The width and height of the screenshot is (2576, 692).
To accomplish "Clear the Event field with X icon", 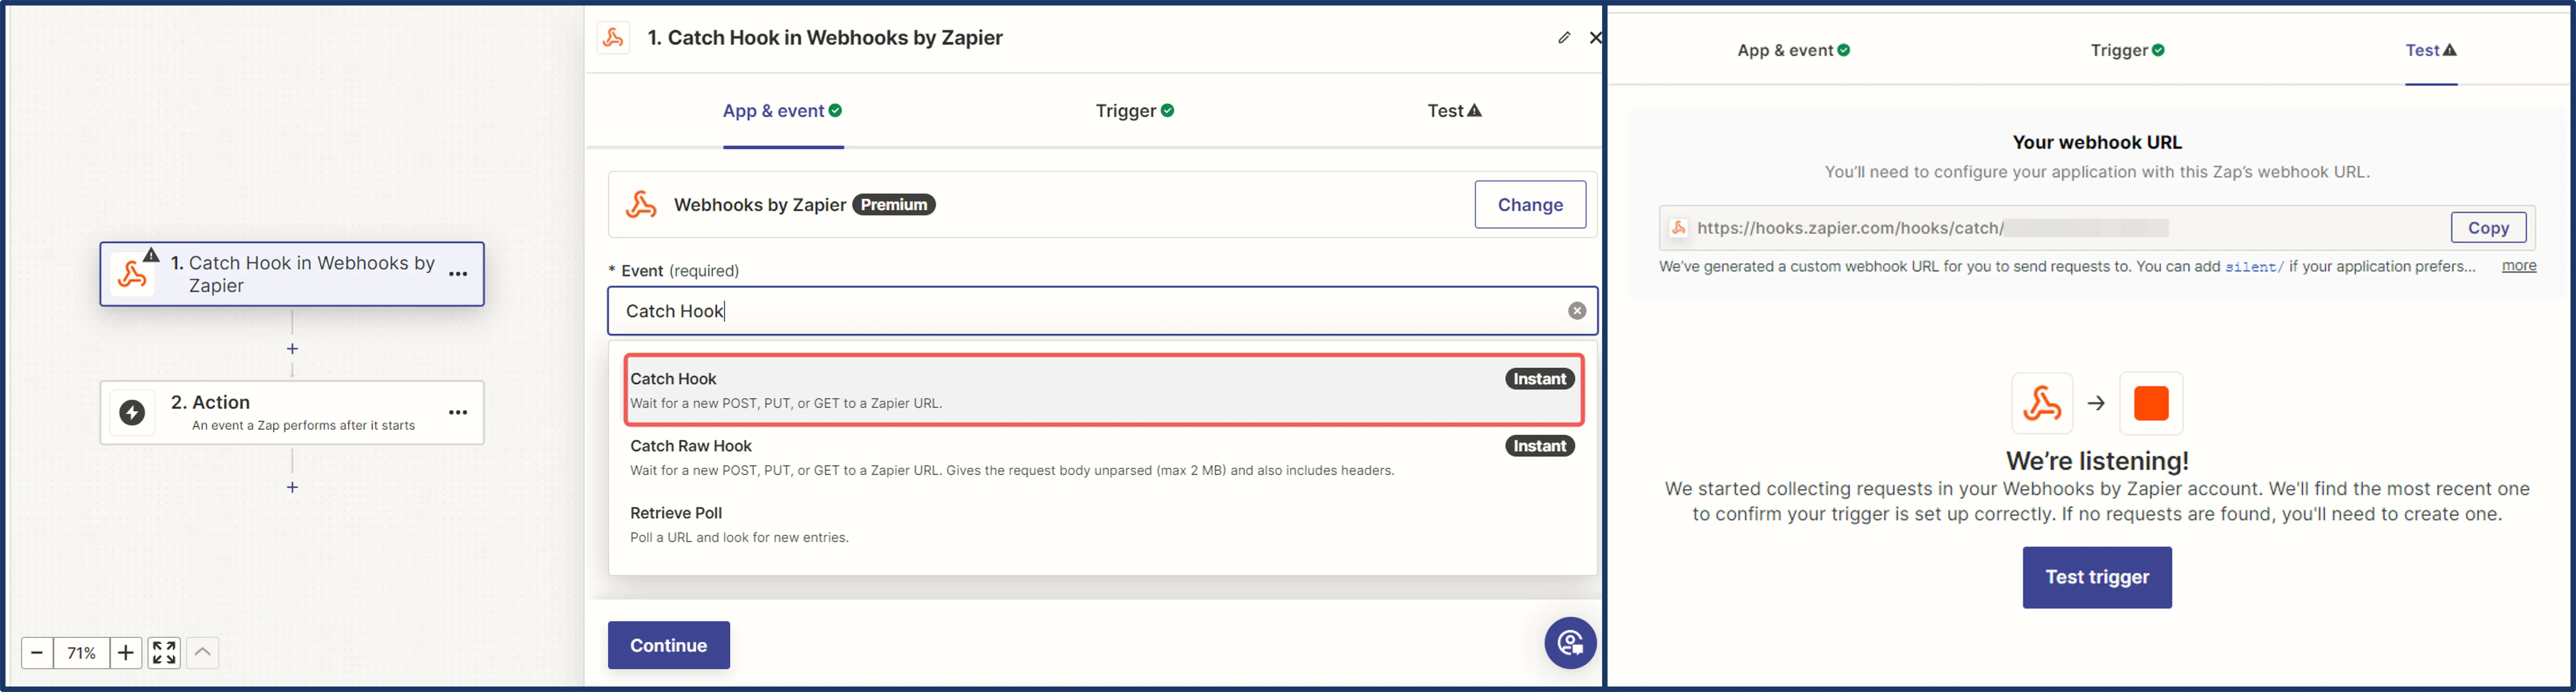I will tap(1577, 310).
